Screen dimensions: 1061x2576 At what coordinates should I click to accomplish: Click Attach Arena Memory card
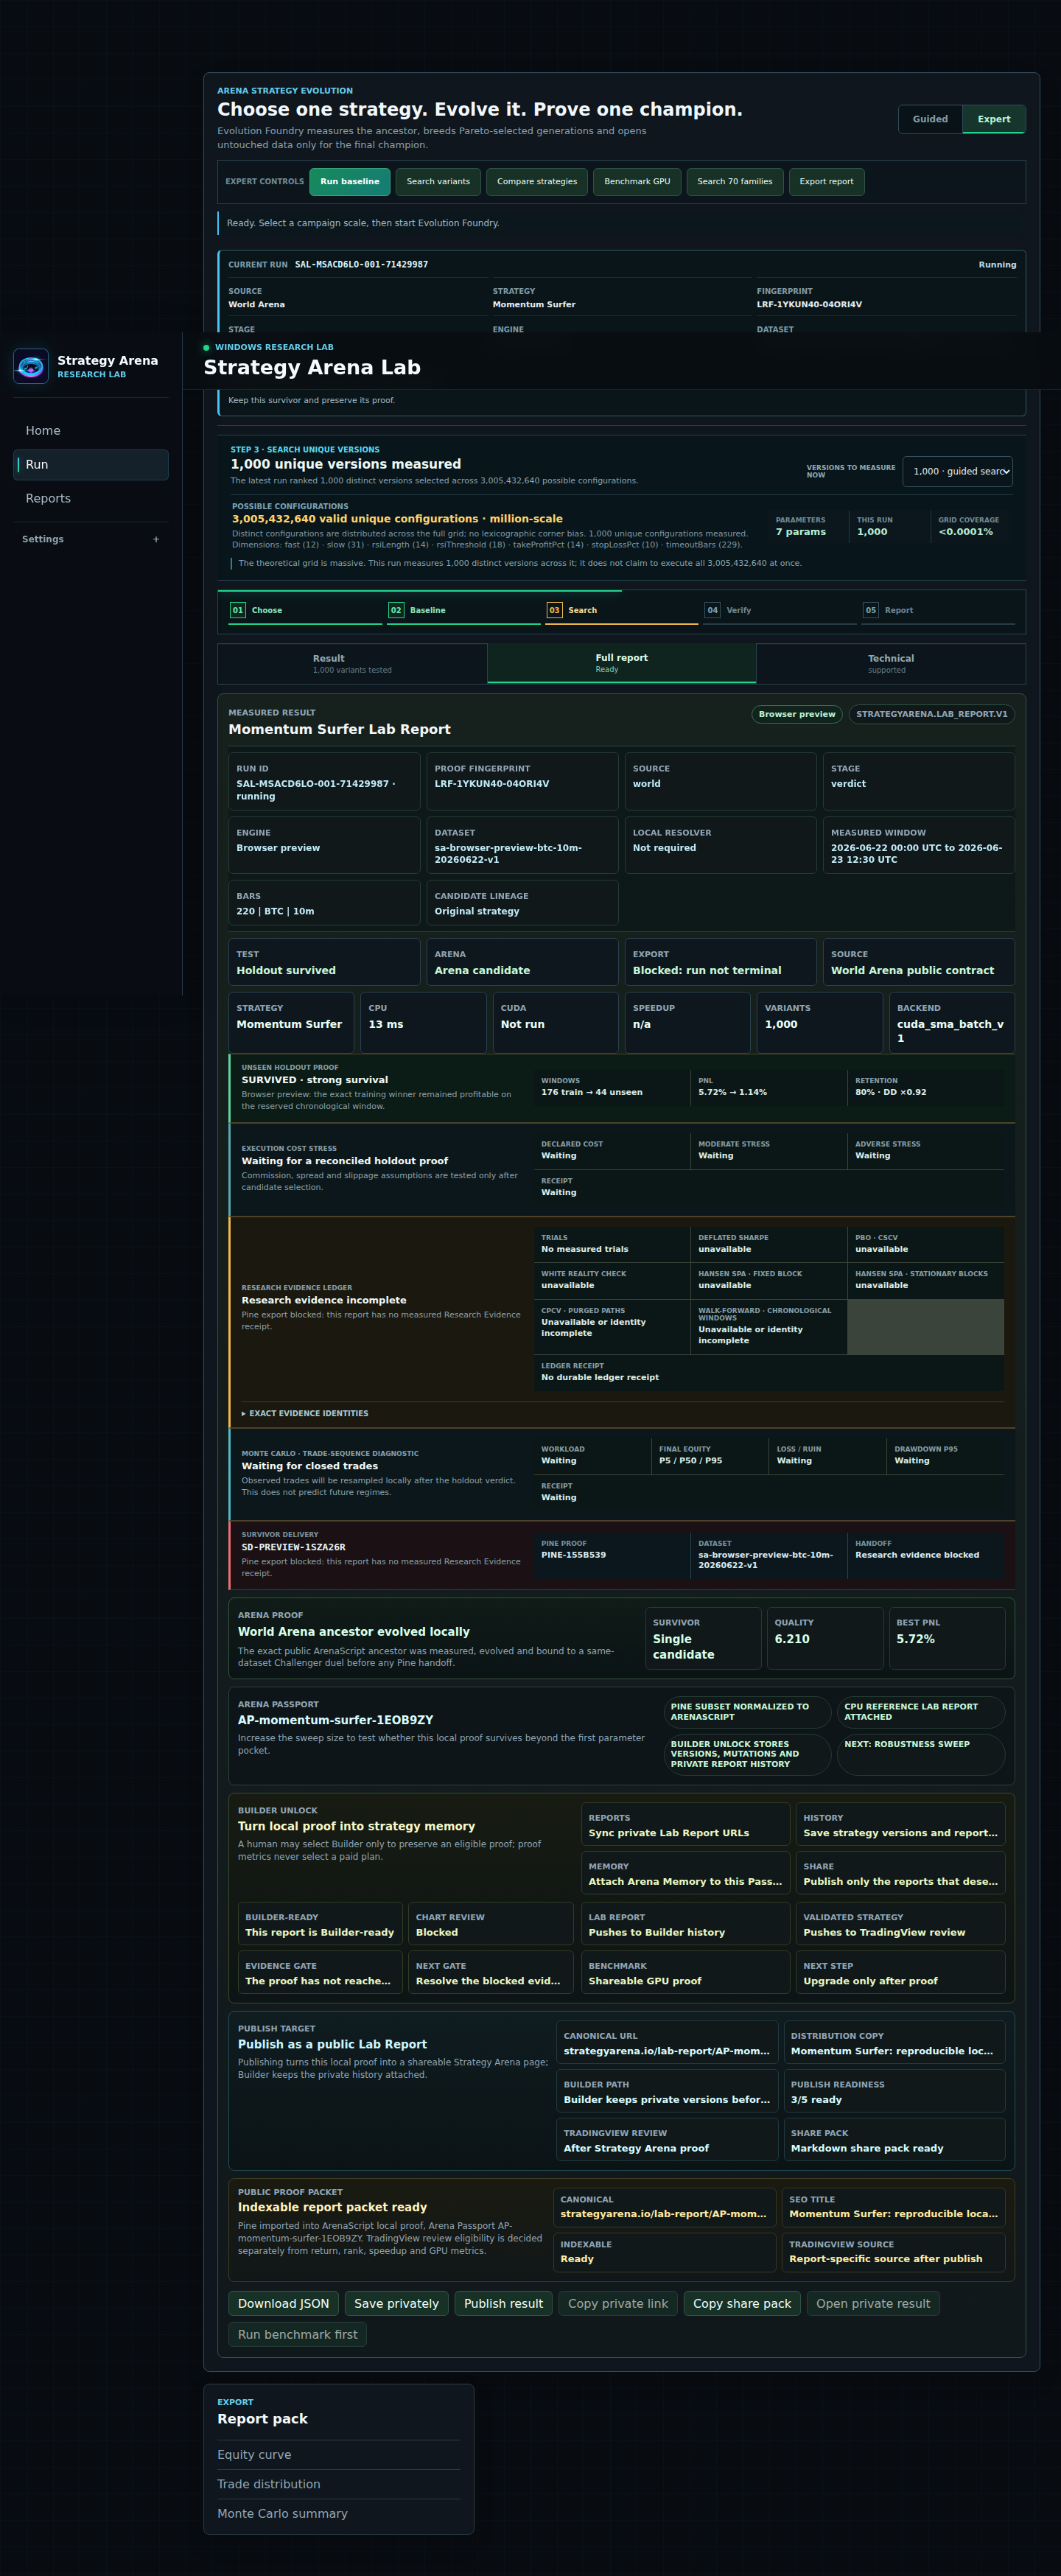685,1874
